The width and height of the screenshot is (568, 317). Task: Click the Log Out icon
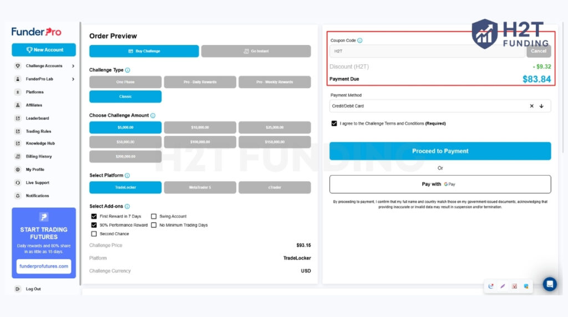coord(17,289)
